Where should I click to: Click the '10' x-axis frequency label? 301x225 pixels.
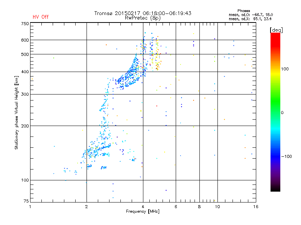[x=217, y=207]
